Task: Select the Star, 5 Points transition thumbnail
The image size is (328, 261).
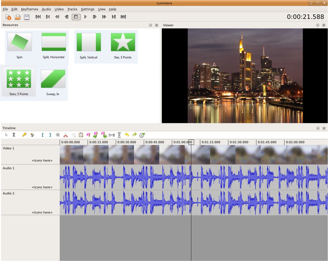Action: [123, 42]
